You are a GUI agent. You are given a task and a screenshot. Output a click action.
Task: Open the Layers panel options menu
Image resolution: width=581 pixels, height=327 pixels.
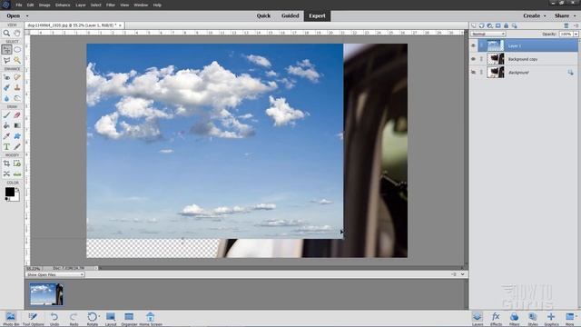tap(576, 25)
